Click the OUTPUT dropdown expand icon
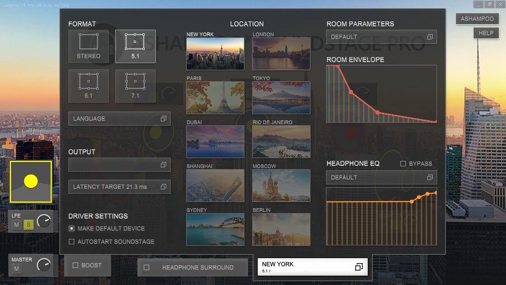Image resolution: width=506 pixels, height=285 pixels. [x=164, y=165]
